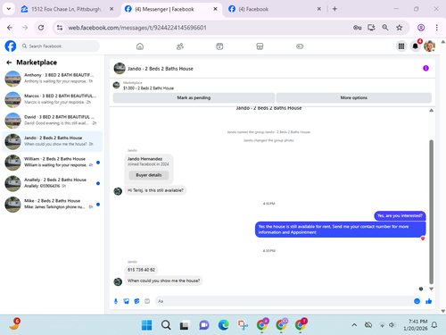Open the Watch video icon in the top navigation
This screenshot has width=446, height=335.
pyautogui.click(x=219, y=46)
